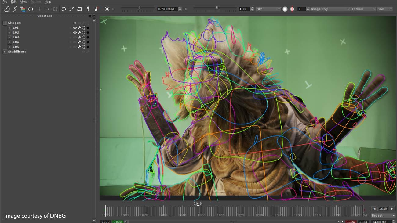
Task: Select the freehand shape drawing tool
Action: click(7, 9)
